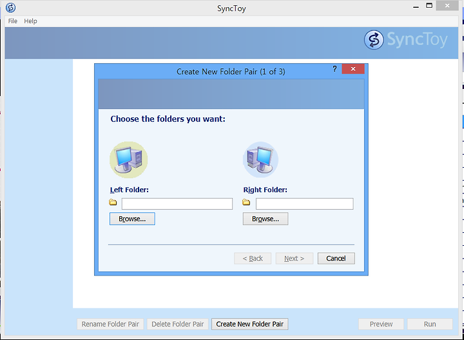The image size is (464, 340).
Task: Click the 'Left Folder:' label
Action: [x=130, y=190]
